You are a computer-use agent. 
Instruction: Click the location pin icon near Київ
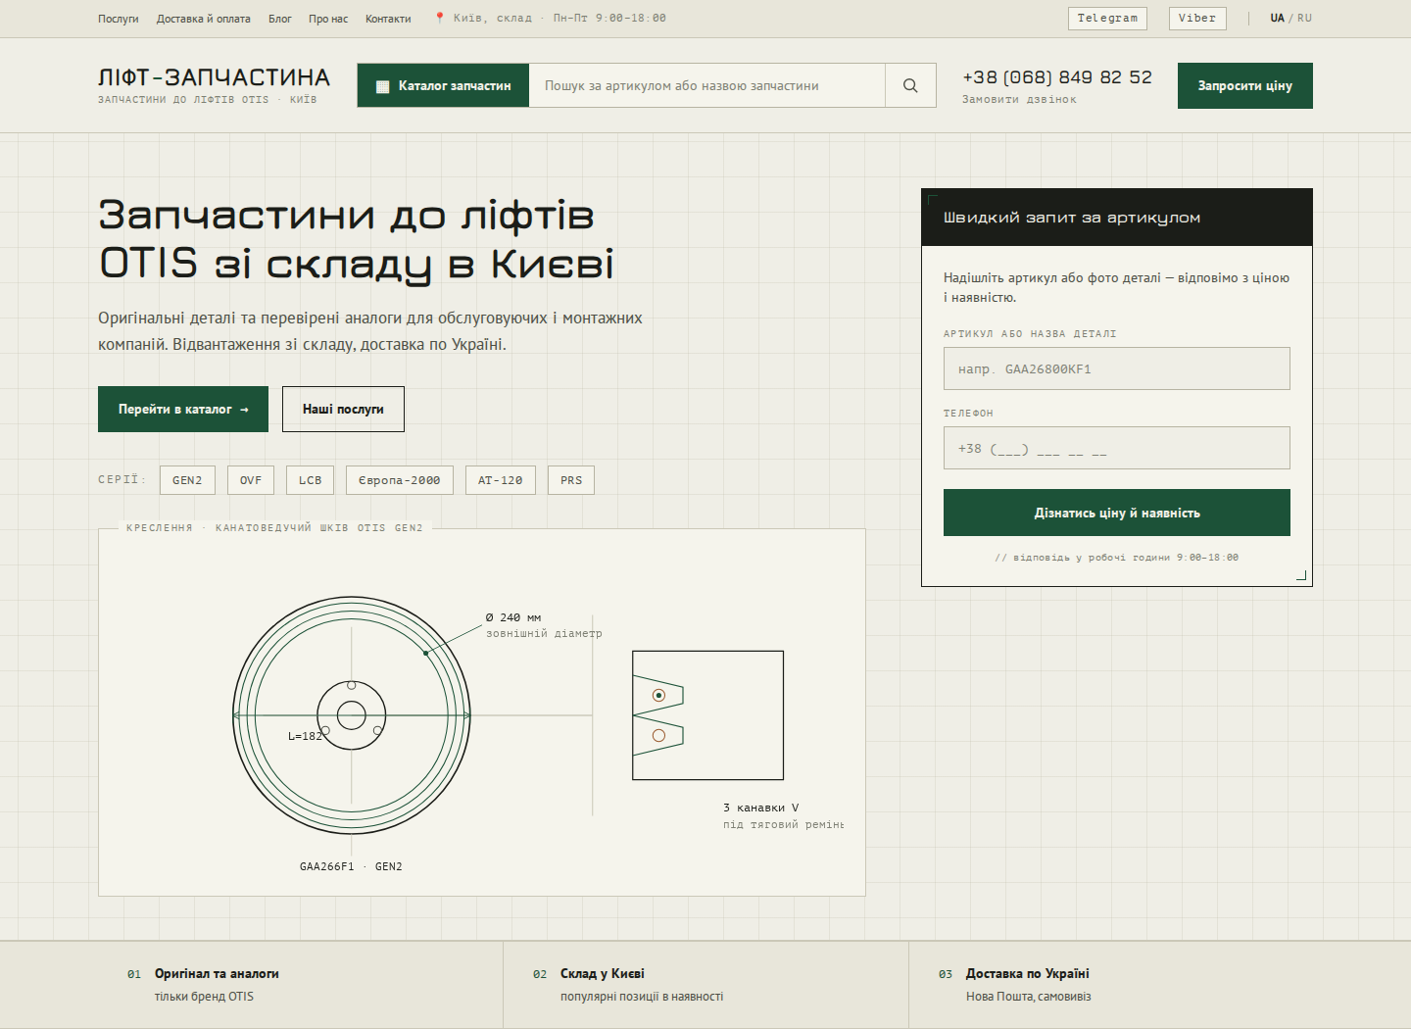[440, 18]
